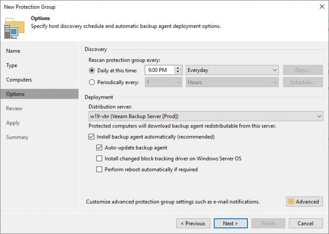The width and height of the screenshot is (329, 234).
Task: Cancel the New Protection Group wizard
Action: click(306, 223)
